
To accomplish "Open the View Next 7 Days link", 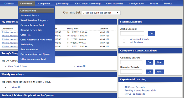I will [17, 66].
